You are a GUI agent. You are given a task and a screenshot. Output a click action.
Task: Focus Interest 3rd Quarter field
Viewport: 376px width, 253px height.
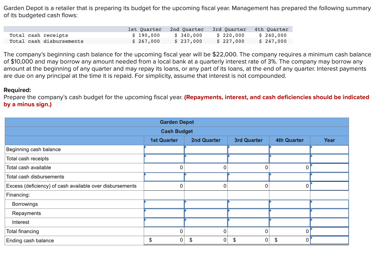coord(248,222)
